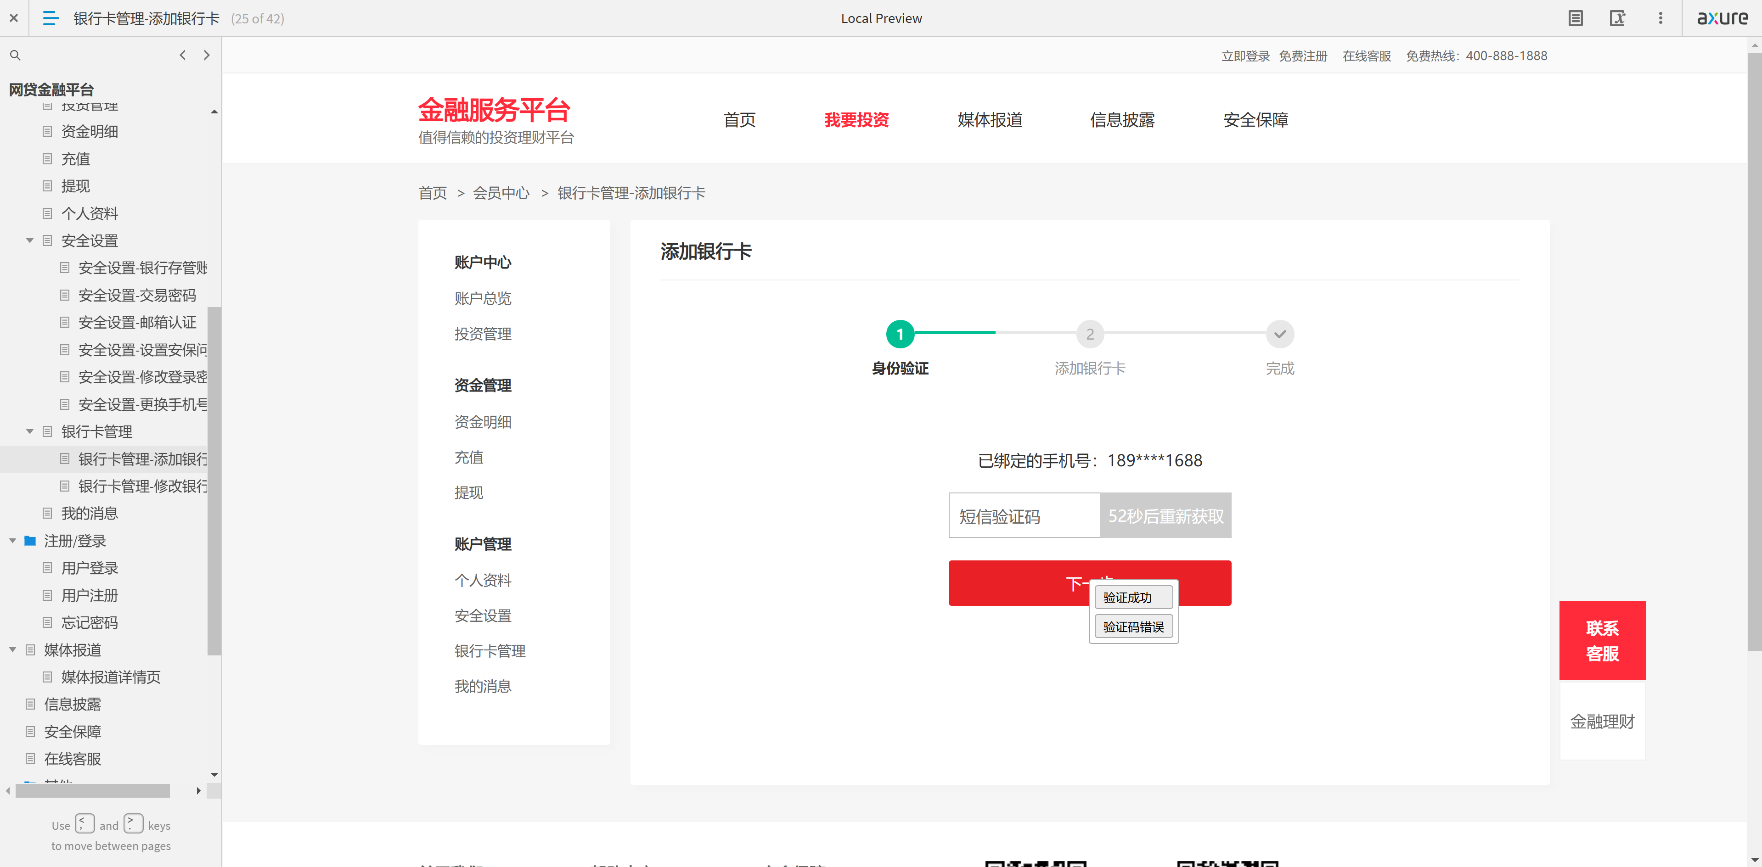Viewport: 1762px width, 867px height.
Task: Open 投资管理 in account sidebar
Action: point(483,334)
